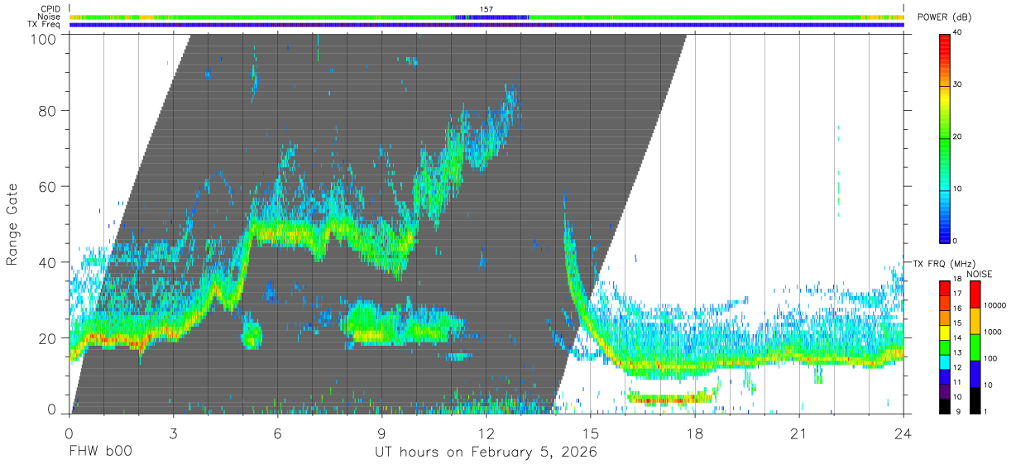Image resolution: width=1016 pixels, height=469 pixels.
Task: Click the 18 label on the frequency scale
Action: pos(957,280)
